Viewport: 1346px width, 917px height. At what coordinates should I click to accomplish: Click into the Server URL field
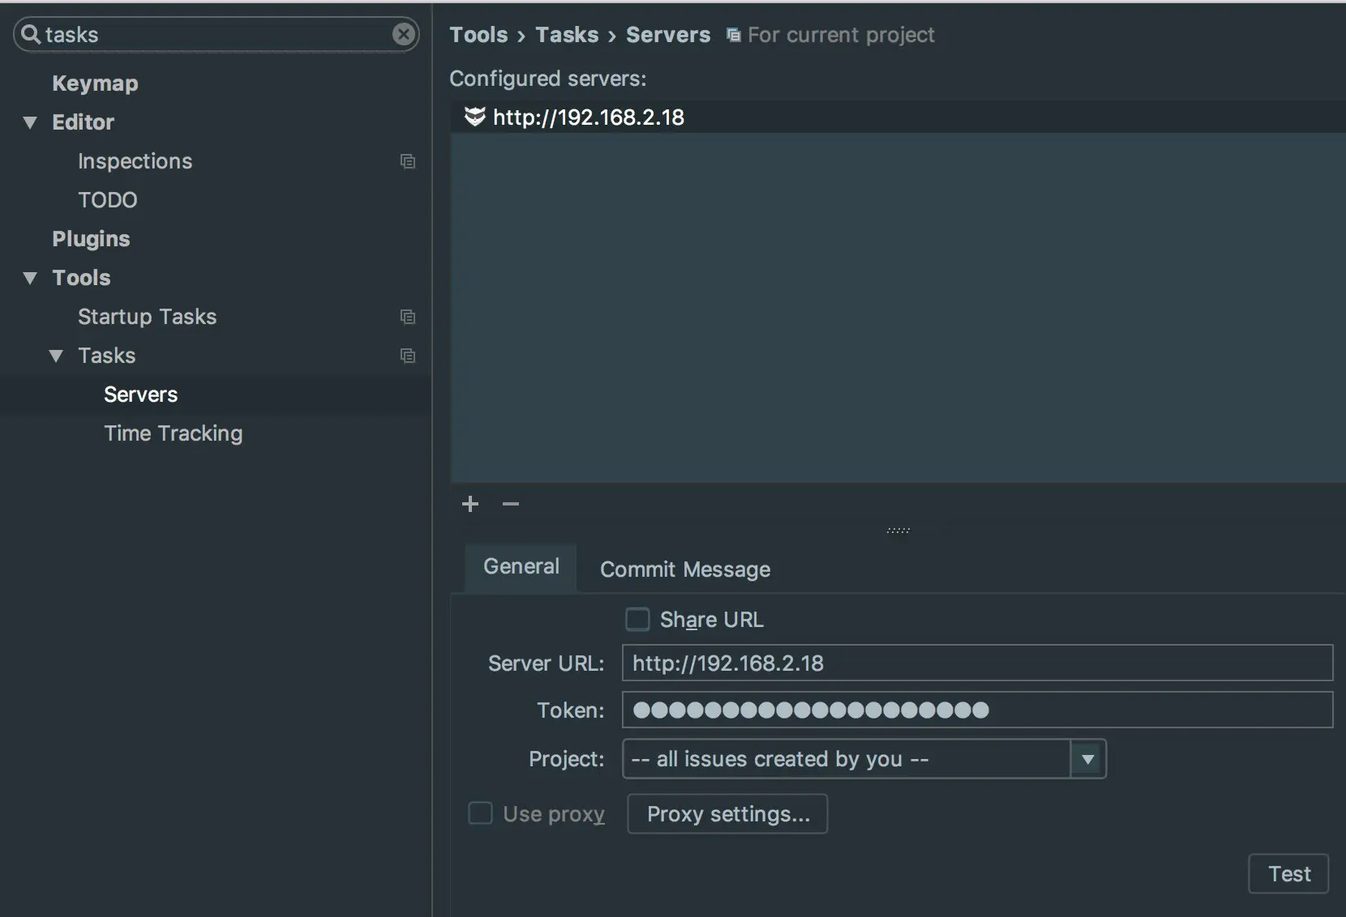pos(976,663)
